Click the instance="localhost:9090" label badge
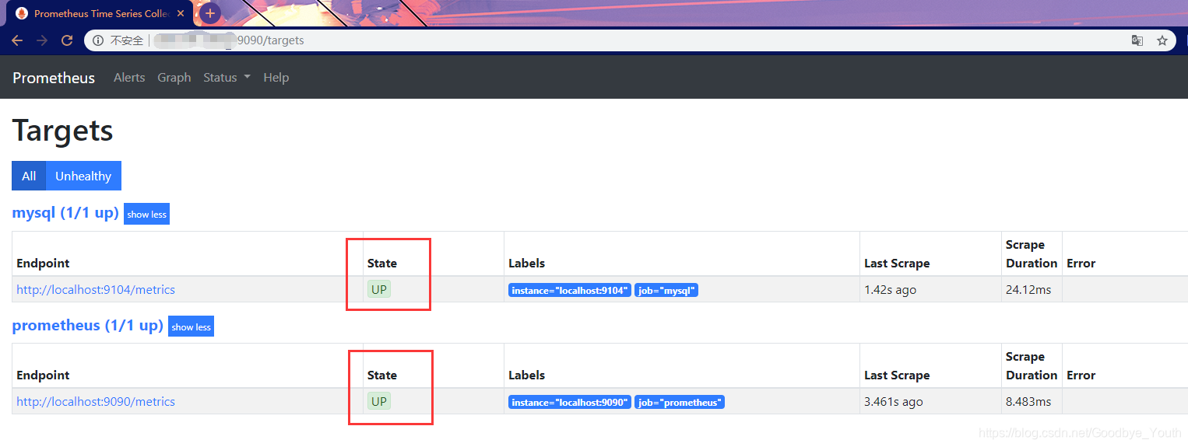Viewport: 1188px width, 447px height. [570, 402]
